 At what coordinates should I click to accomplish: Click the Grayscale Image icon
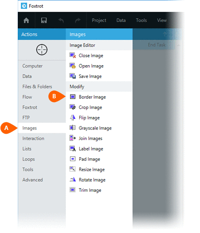tap(72, 128)
